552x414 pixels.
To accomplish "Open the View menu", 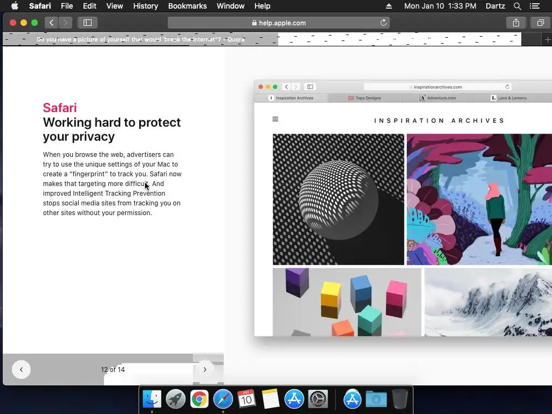I will (114, 6).
